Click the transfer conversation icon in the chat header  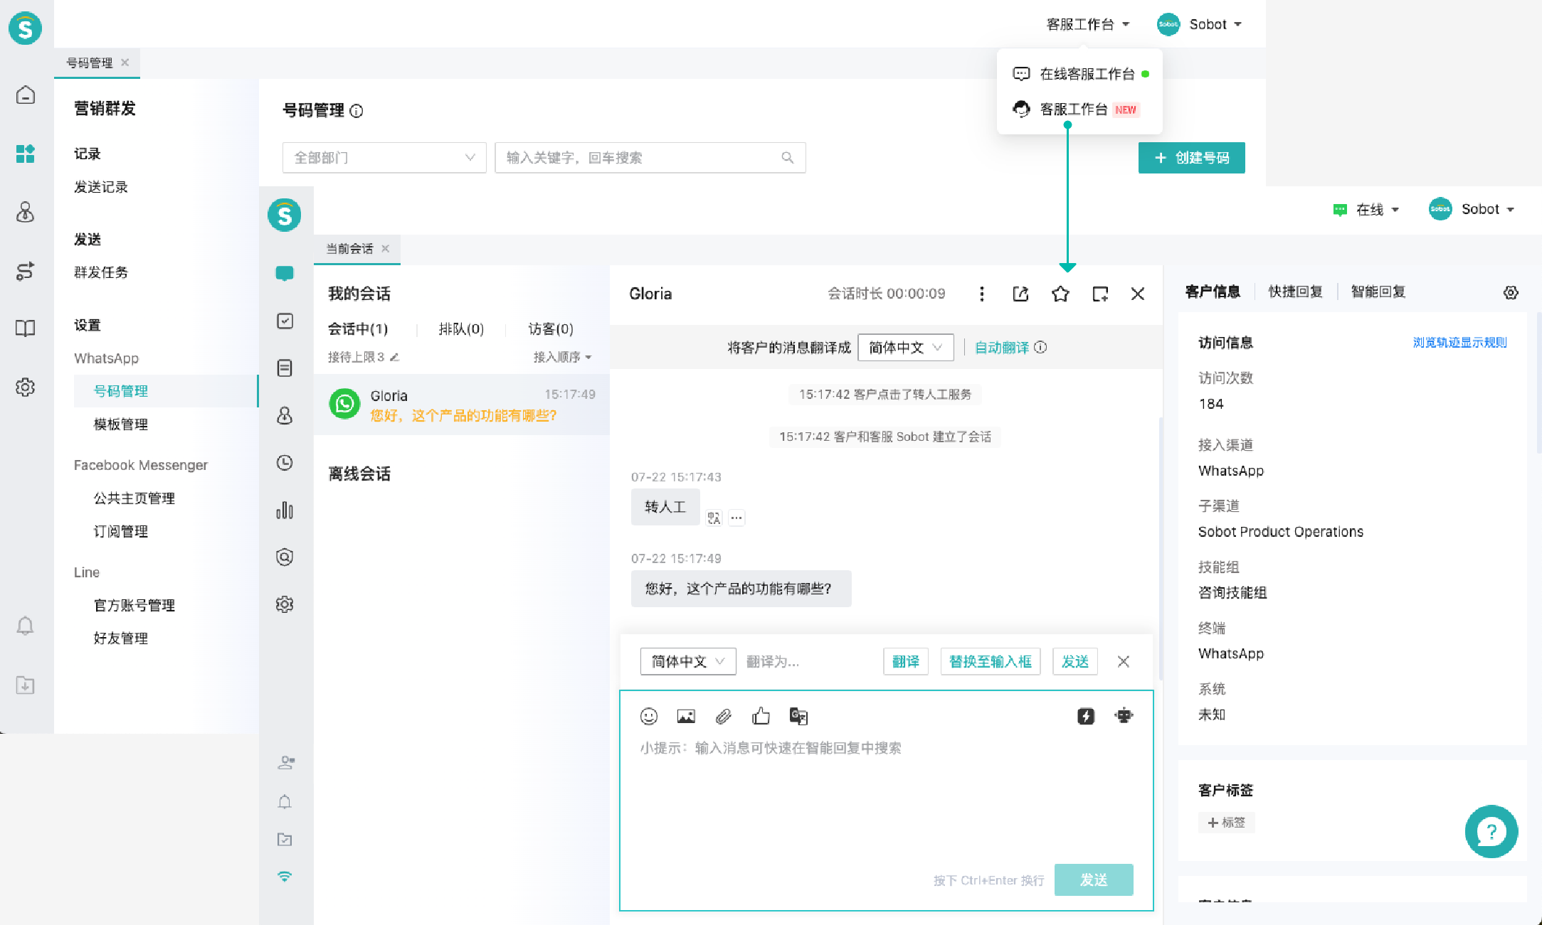1021,294
